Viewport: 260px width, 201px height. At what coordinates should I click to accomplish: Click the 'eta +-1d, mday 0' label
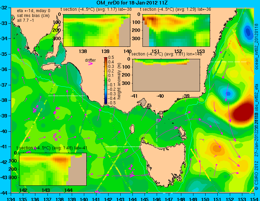point(34,11)
